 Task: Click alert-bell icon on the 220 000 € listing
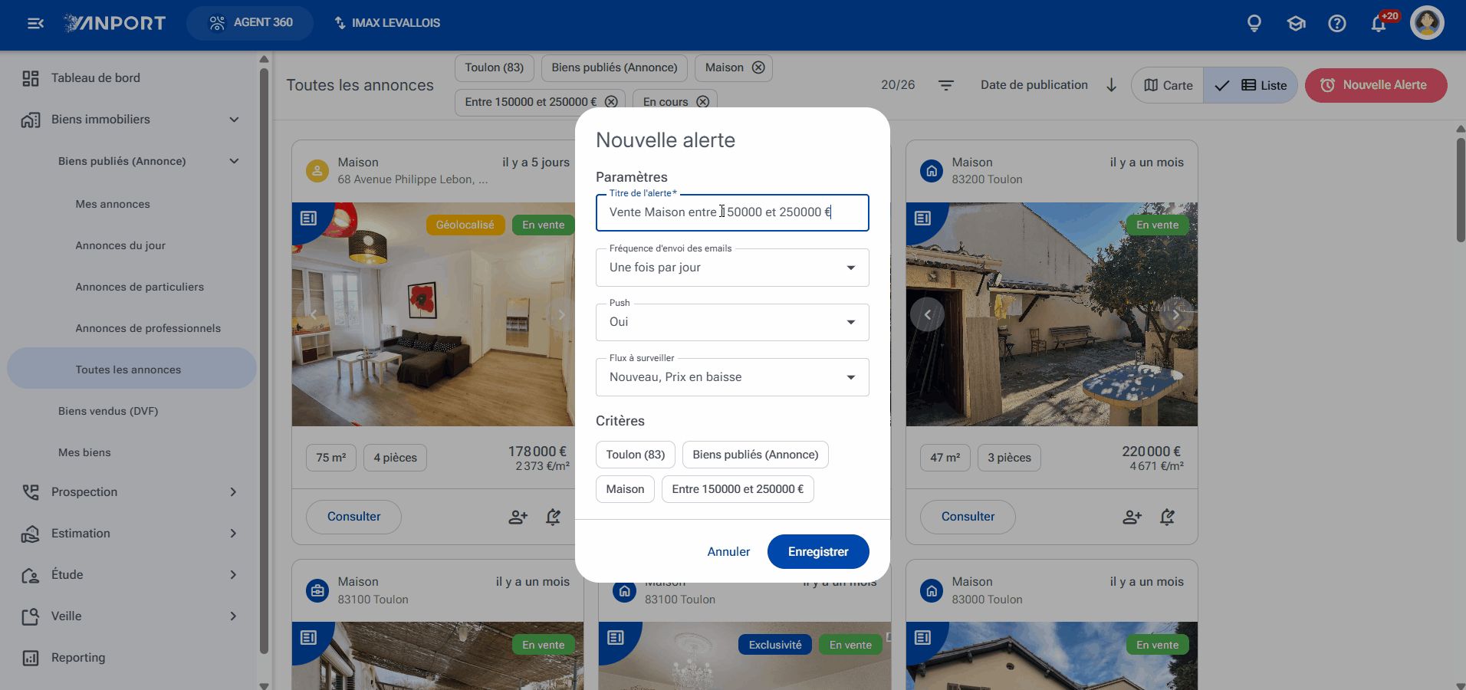pos(1167,517)
